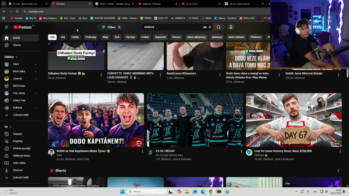
Task: Open Historie in the sidebar
Action: coord(21,134)
